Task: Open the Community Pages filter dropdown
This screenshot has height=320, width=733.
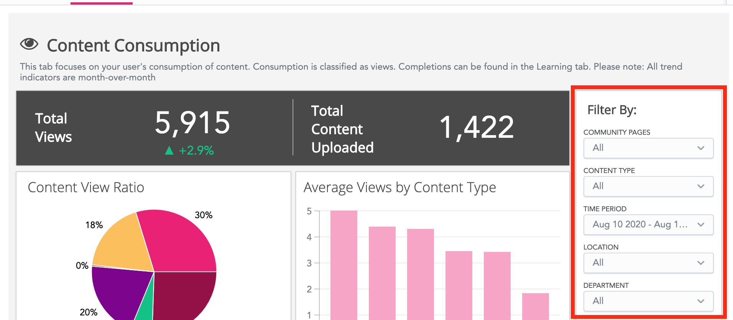Action: [648, 148]
